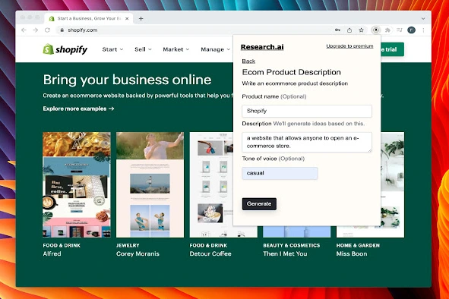
Task: Click the JEWELRY category label
Action: pos(128,245)
